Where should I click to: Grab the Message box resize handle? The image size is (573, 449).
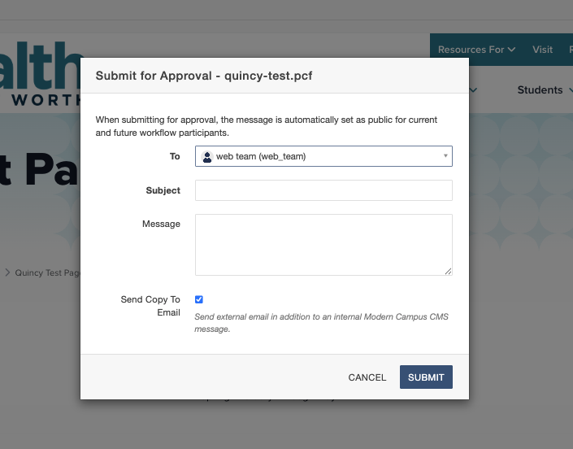pos(448,271)
